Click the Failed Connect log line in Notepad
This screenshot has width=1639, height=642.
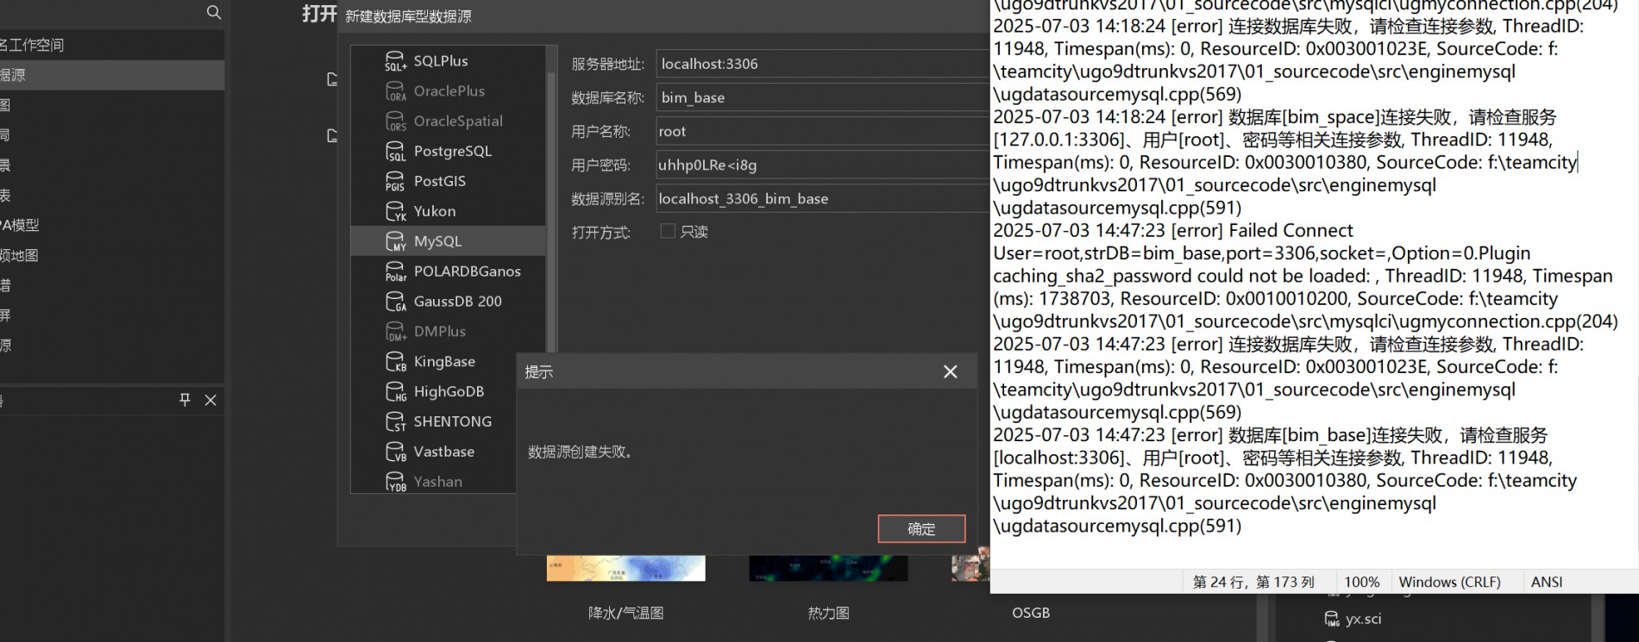(1173, 231)
